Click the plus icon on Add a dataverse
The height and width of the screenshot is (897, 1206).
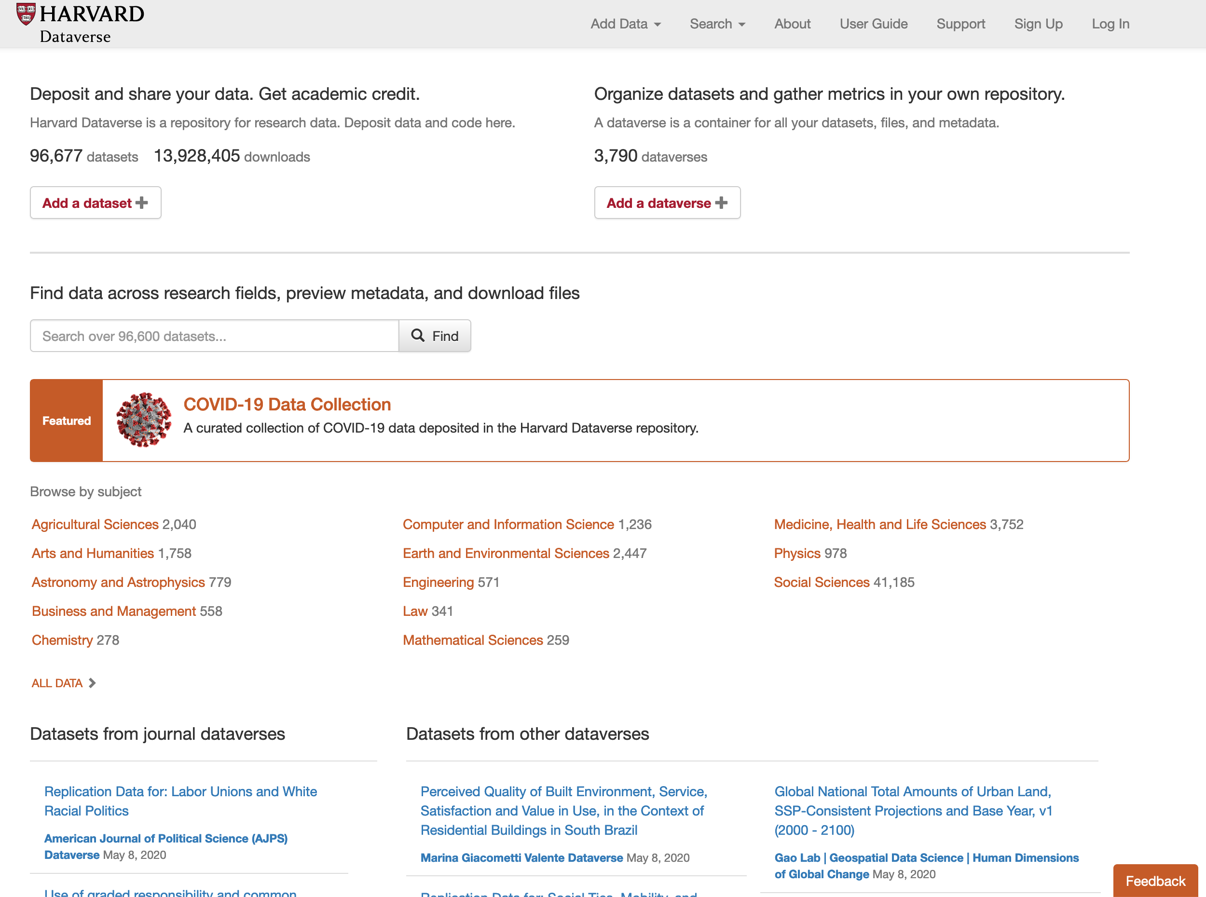[x=722, y=203]
